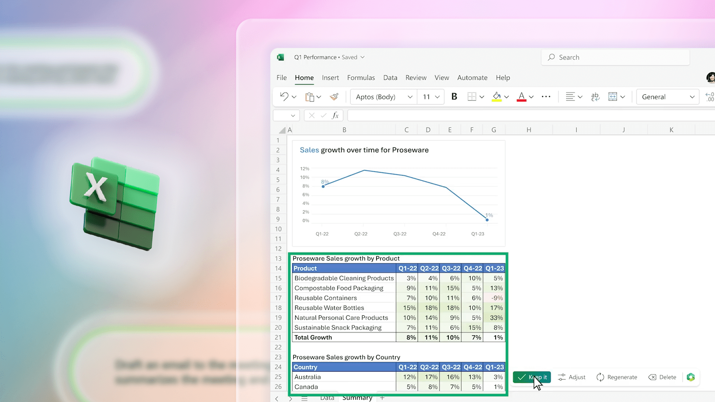This screenshot has height=402, width=715.
Task: Click the Adjust sliders option
Action: click(572, 377)
